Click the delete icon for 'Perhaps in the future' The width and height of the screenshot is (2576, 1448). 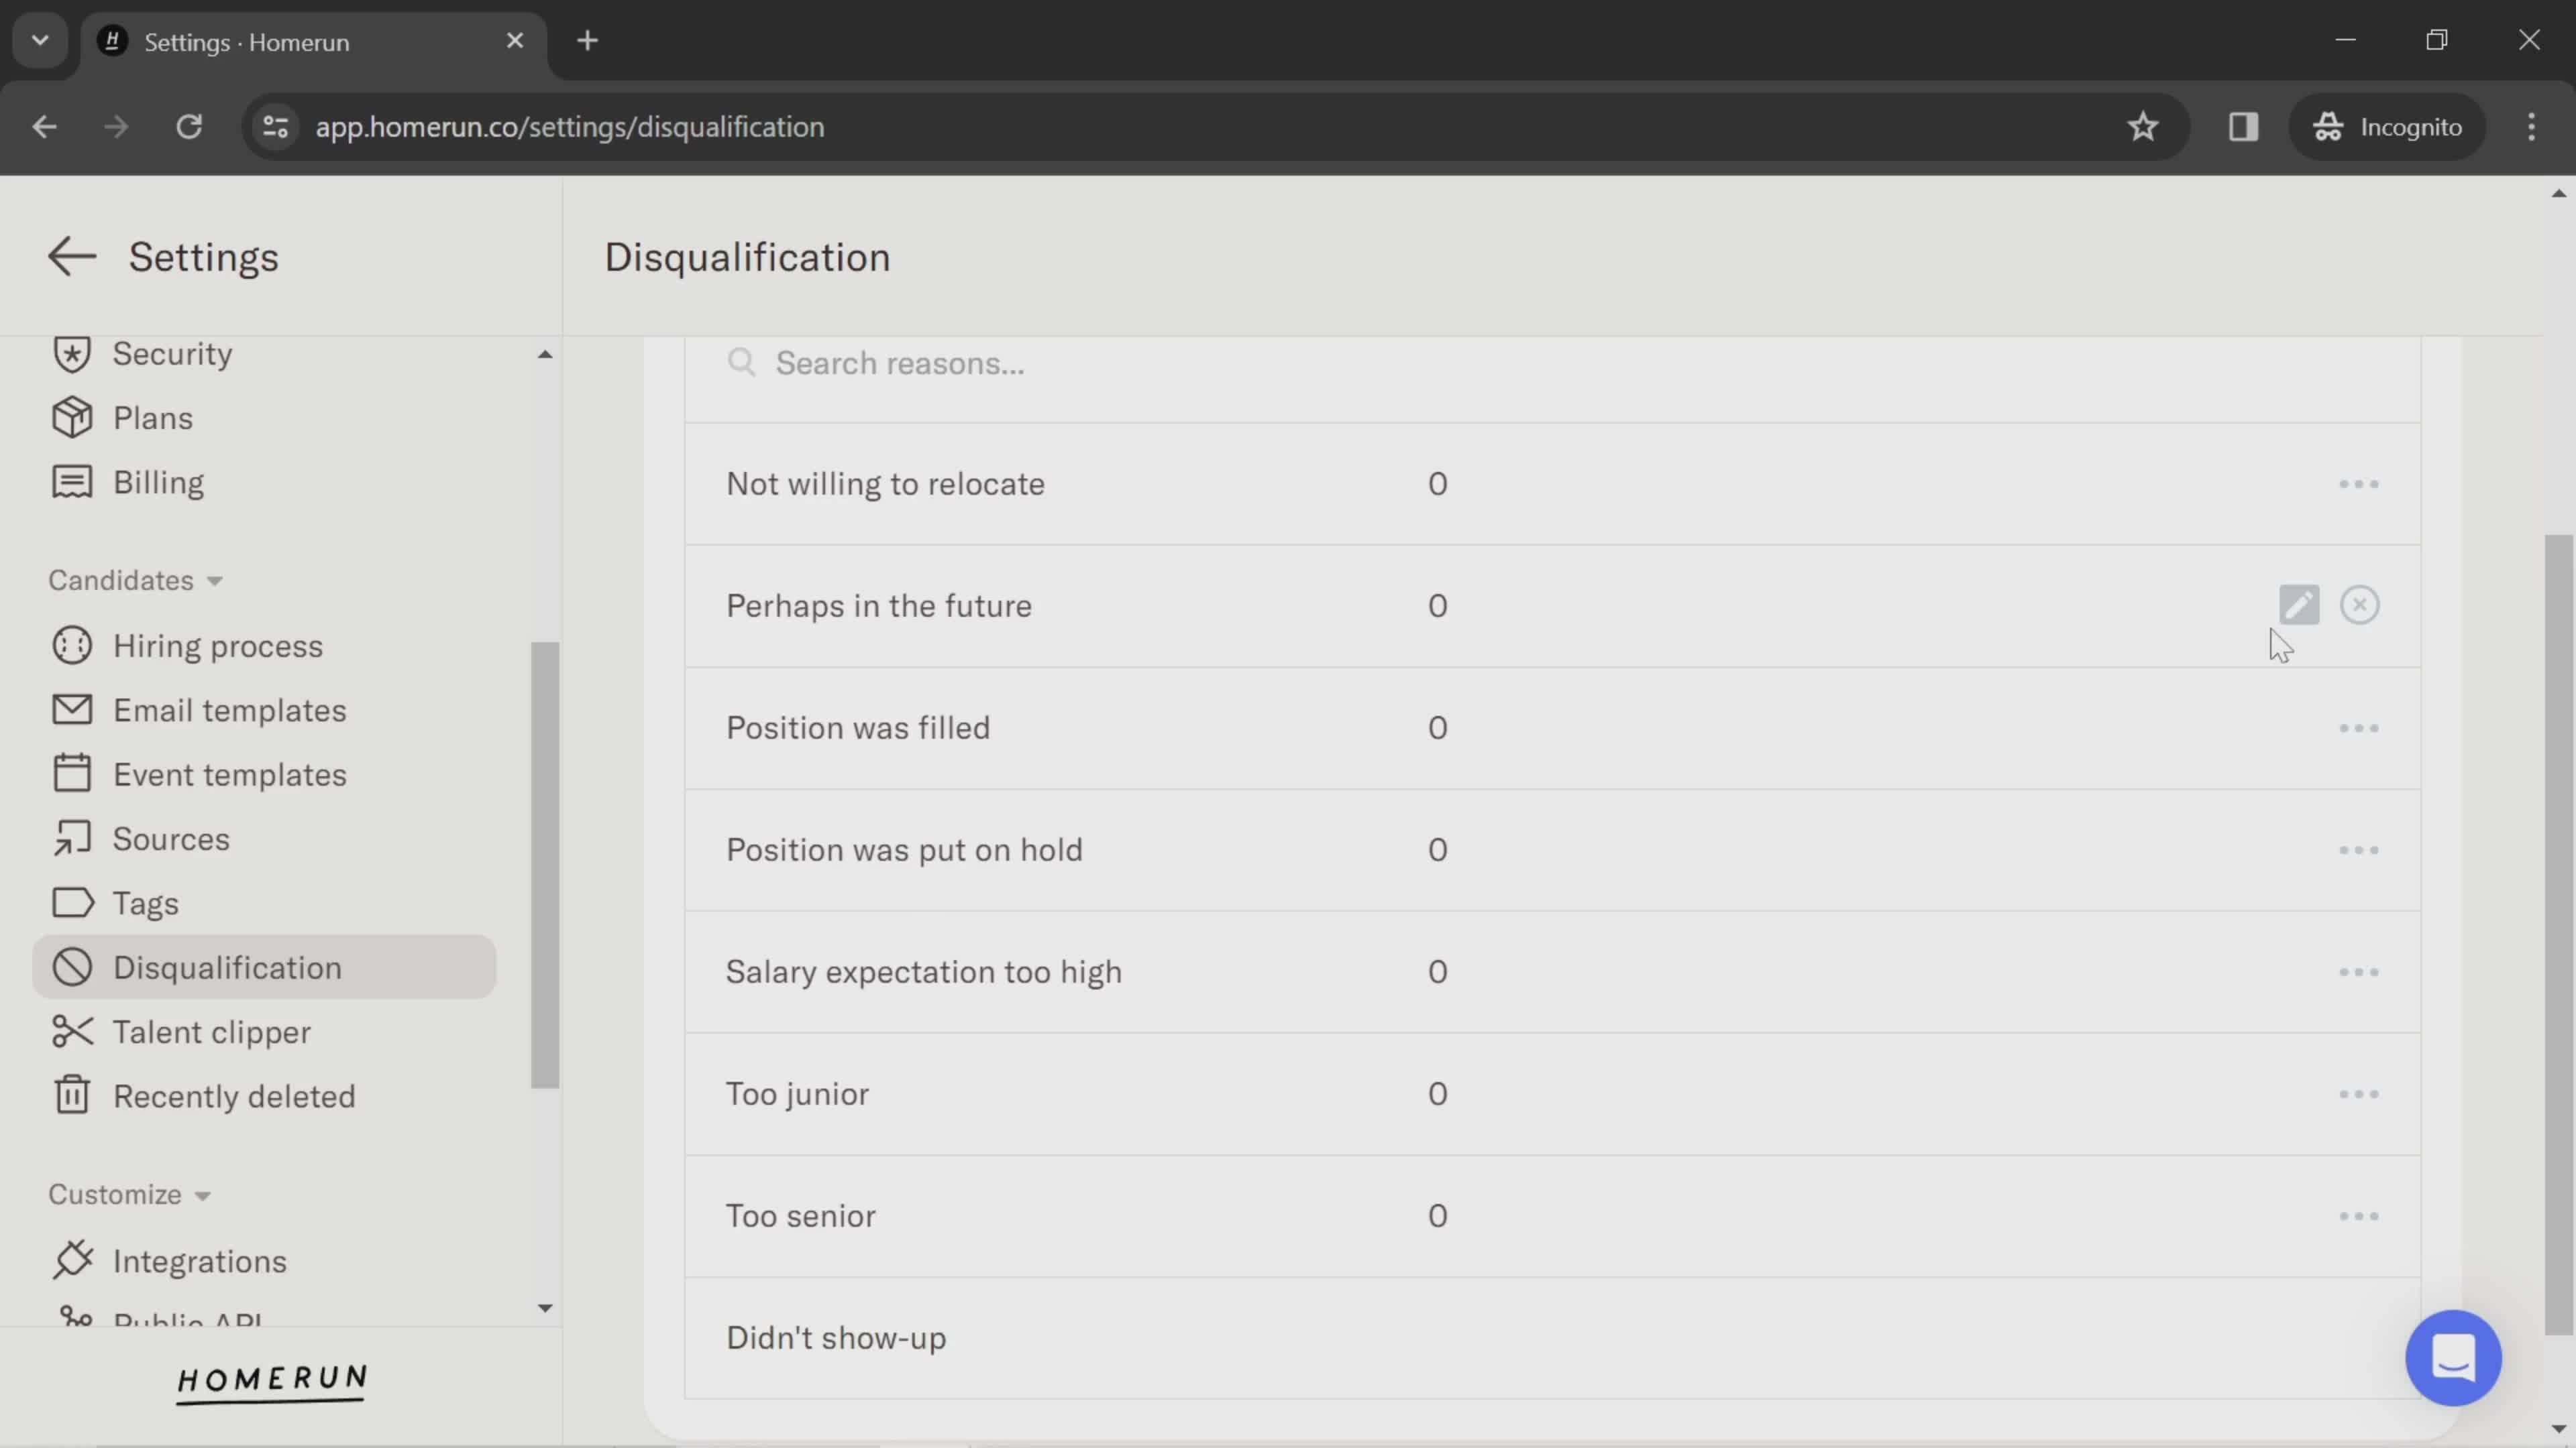[2360, 605]
